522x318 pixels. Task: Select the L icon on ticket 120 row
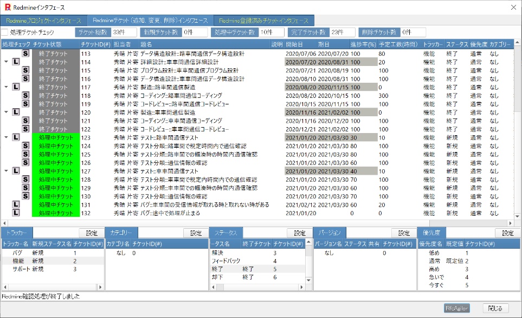click(16, 112)
